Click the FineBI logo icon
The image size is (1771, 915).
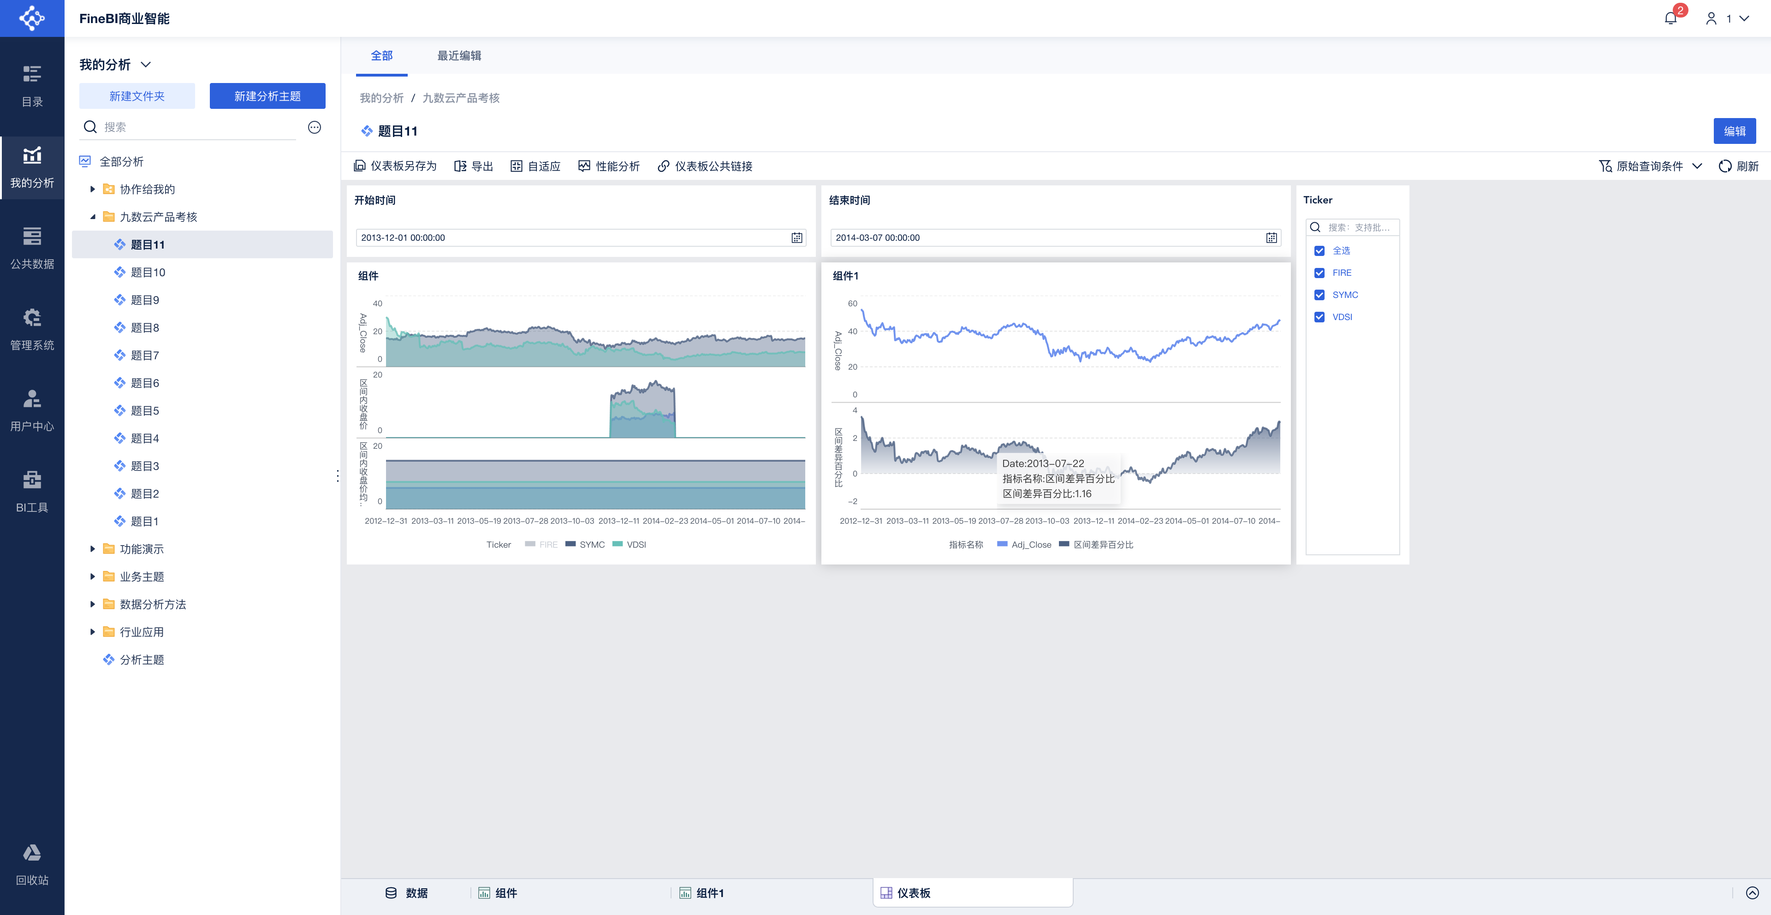pos(32,18)
